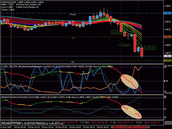Screen dimensions: 172x129
Task: Click the sideways trend symbol beside ADX 20.73
Action: click(x=132, y=122)
